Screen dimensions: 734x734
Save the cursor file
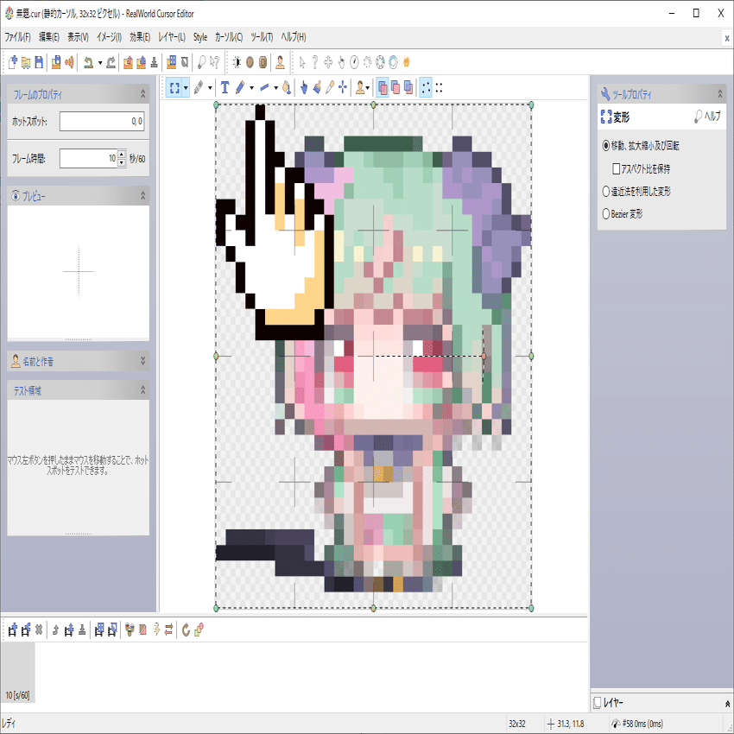tap(39, 61)
